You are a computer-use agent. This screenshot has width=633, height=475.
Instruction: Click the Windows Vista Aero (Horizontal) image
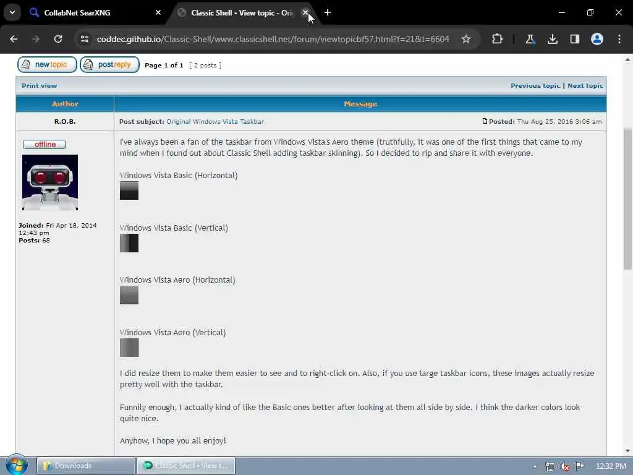pyautogui.click(x=129, y=295)
